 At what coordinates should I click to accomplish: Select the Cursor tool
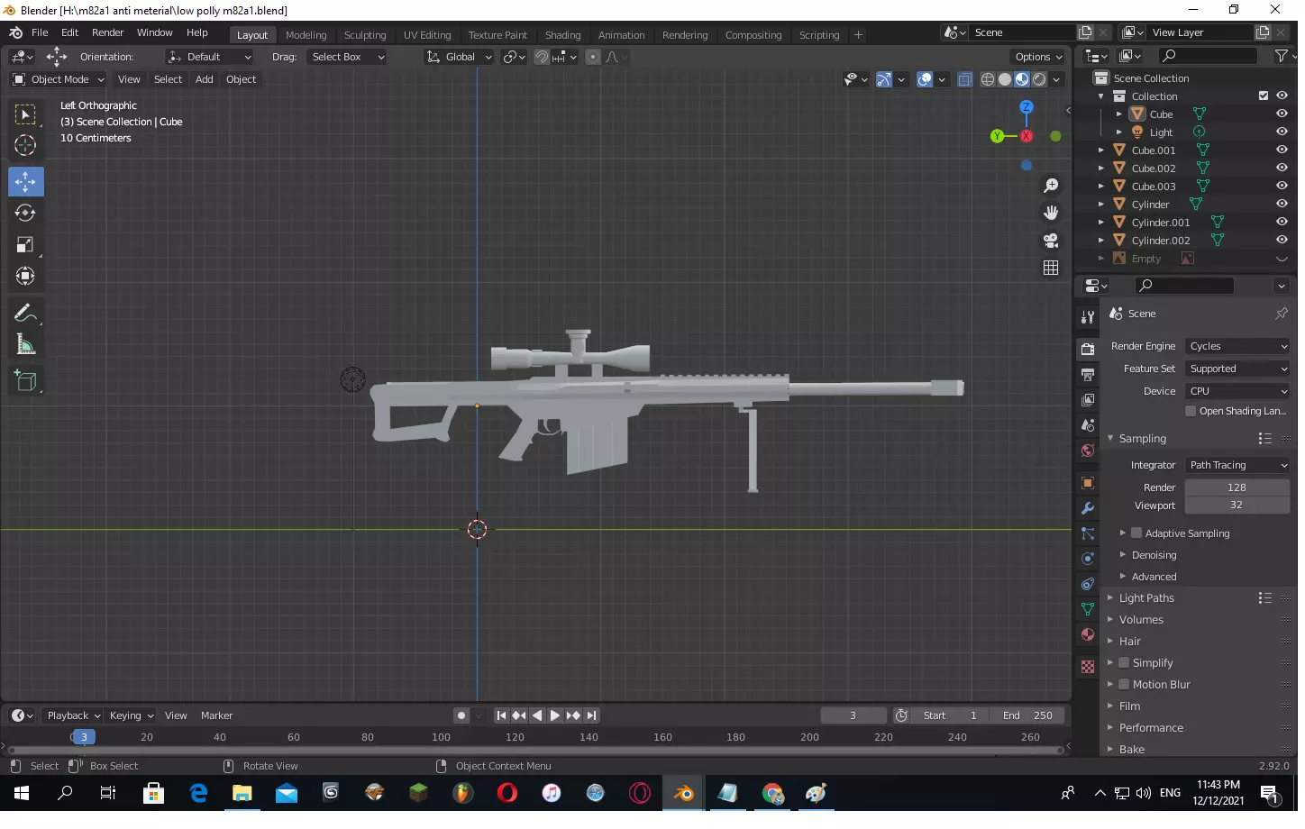point(25,146)
